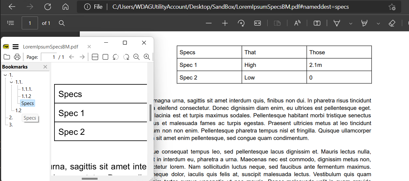
Task: Switch SumatraPDF to fit single page view
Action: (x=105, y=57)
